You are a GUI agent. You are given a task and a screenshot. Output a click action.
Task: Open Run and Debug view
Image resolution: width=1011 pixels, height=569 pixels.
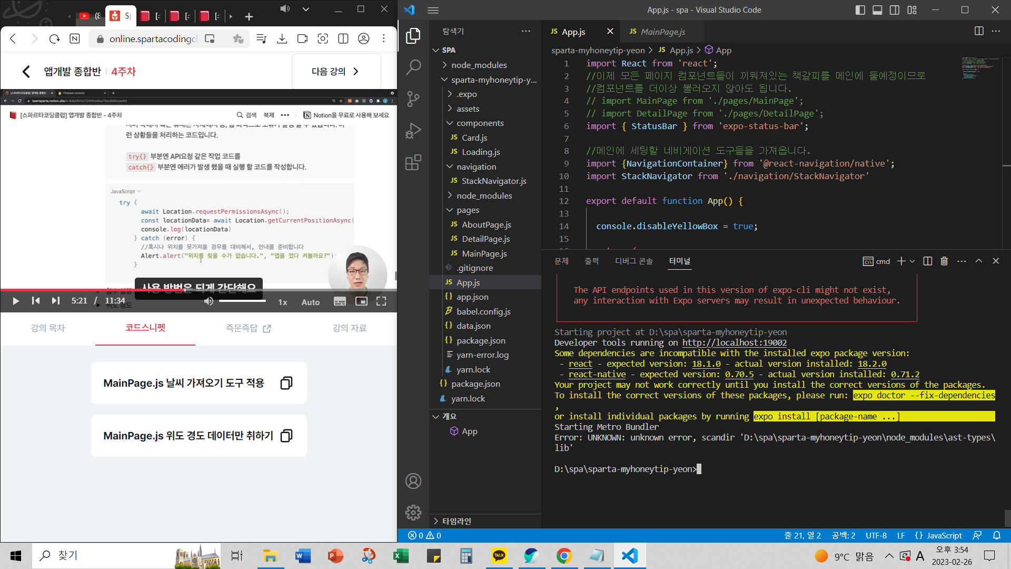point(413,130)
